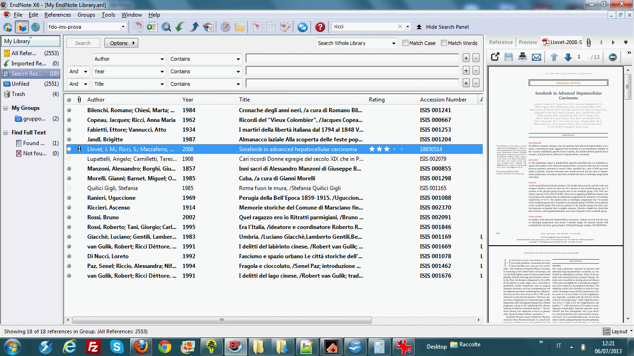
Task: Print the PDF using the printer icon
Action: pyautogui.click(x=523, y=57)
